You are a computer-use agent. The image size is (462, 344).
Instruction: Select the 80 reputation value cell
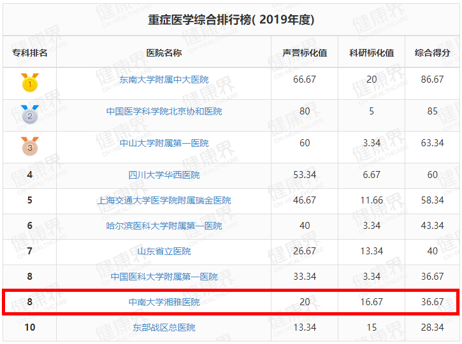click(305, 111)
